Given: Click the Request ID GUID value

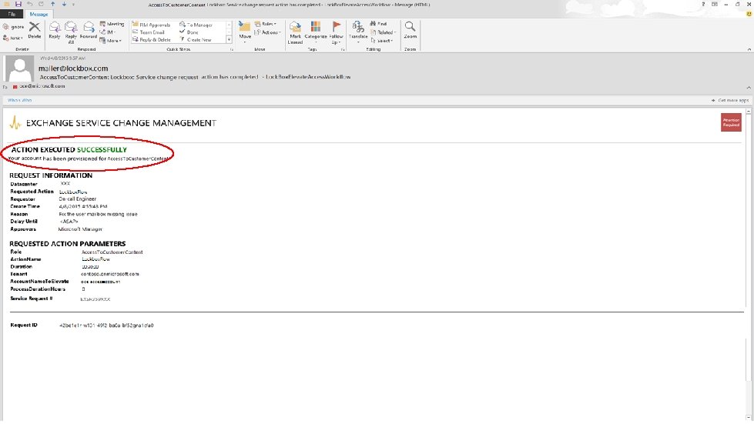Looking at the screenshot, I should click(106, 326).
